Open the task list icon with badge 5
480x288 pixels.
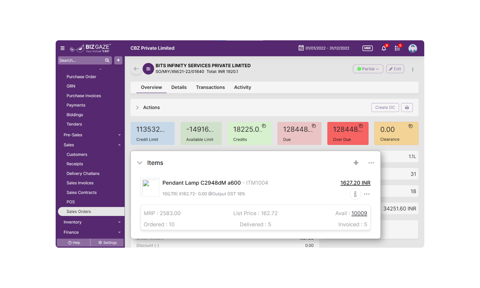click(397, 48)
